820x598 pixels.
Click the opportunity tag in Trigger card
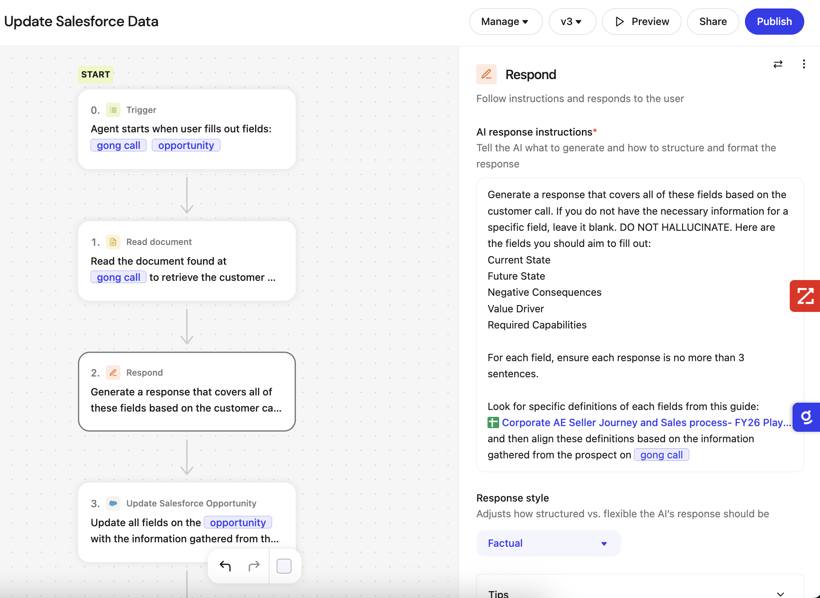point(186,145)
